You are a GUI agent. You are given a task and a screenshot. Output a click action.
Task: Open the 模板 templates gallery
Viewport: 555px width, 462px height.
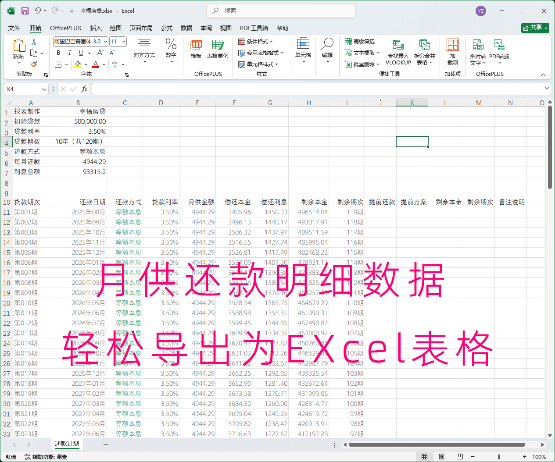point(196,49)
